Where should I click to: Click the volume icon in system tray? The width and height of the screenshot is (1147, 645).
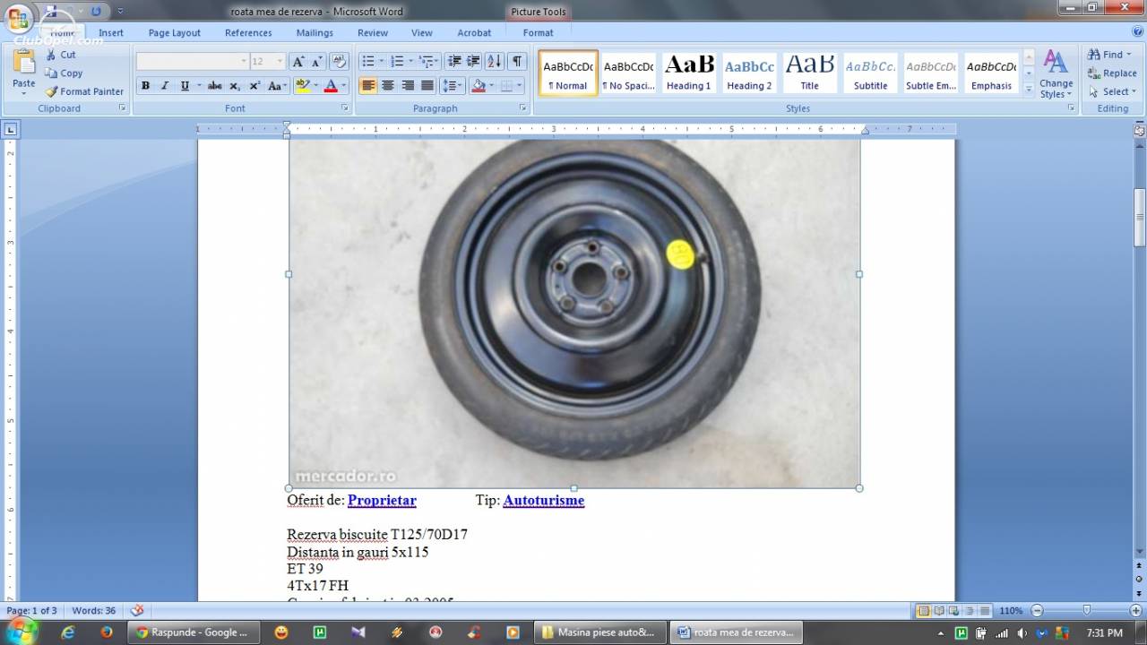[x=1022, y=633]
